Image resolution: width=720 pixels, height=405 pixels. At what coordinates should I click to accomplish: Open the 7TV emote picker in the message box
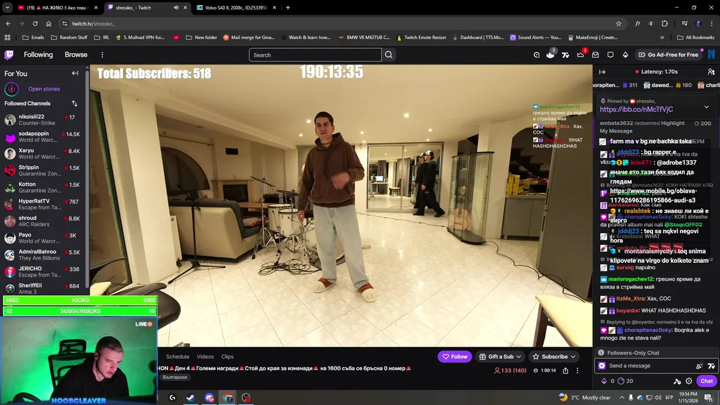point(711,366)
